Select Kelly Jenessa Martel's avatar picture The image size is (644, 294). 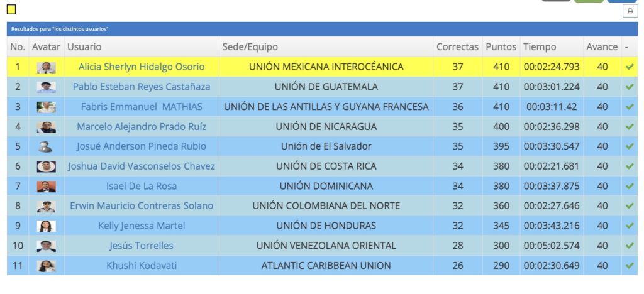point(46,226)
